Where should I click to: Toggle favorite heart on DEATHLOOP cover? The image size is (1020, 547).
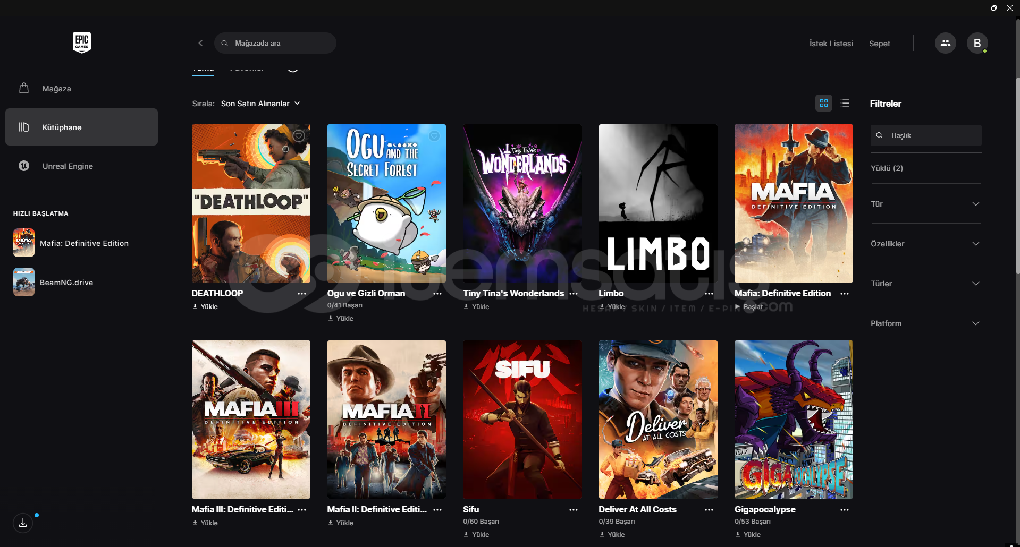click(299, 136)
